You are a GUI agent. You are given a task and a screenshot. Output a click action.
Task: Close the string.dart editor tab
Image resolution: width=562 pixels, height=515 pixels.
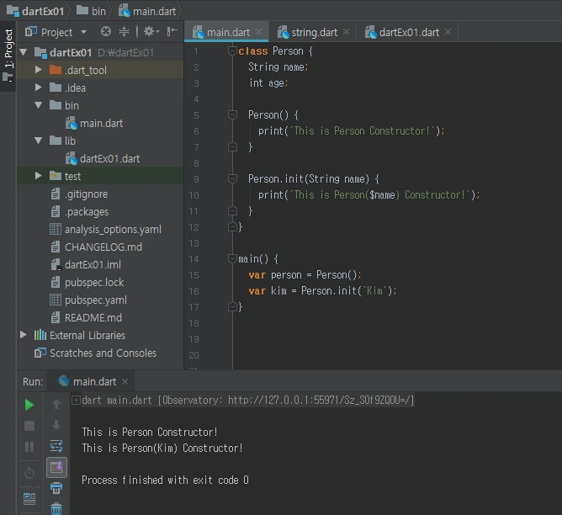[x=347, y=32]
